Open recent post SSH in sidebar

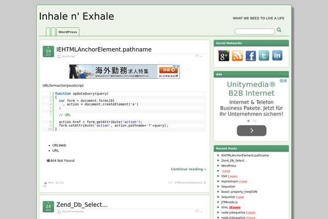point(224,176)
